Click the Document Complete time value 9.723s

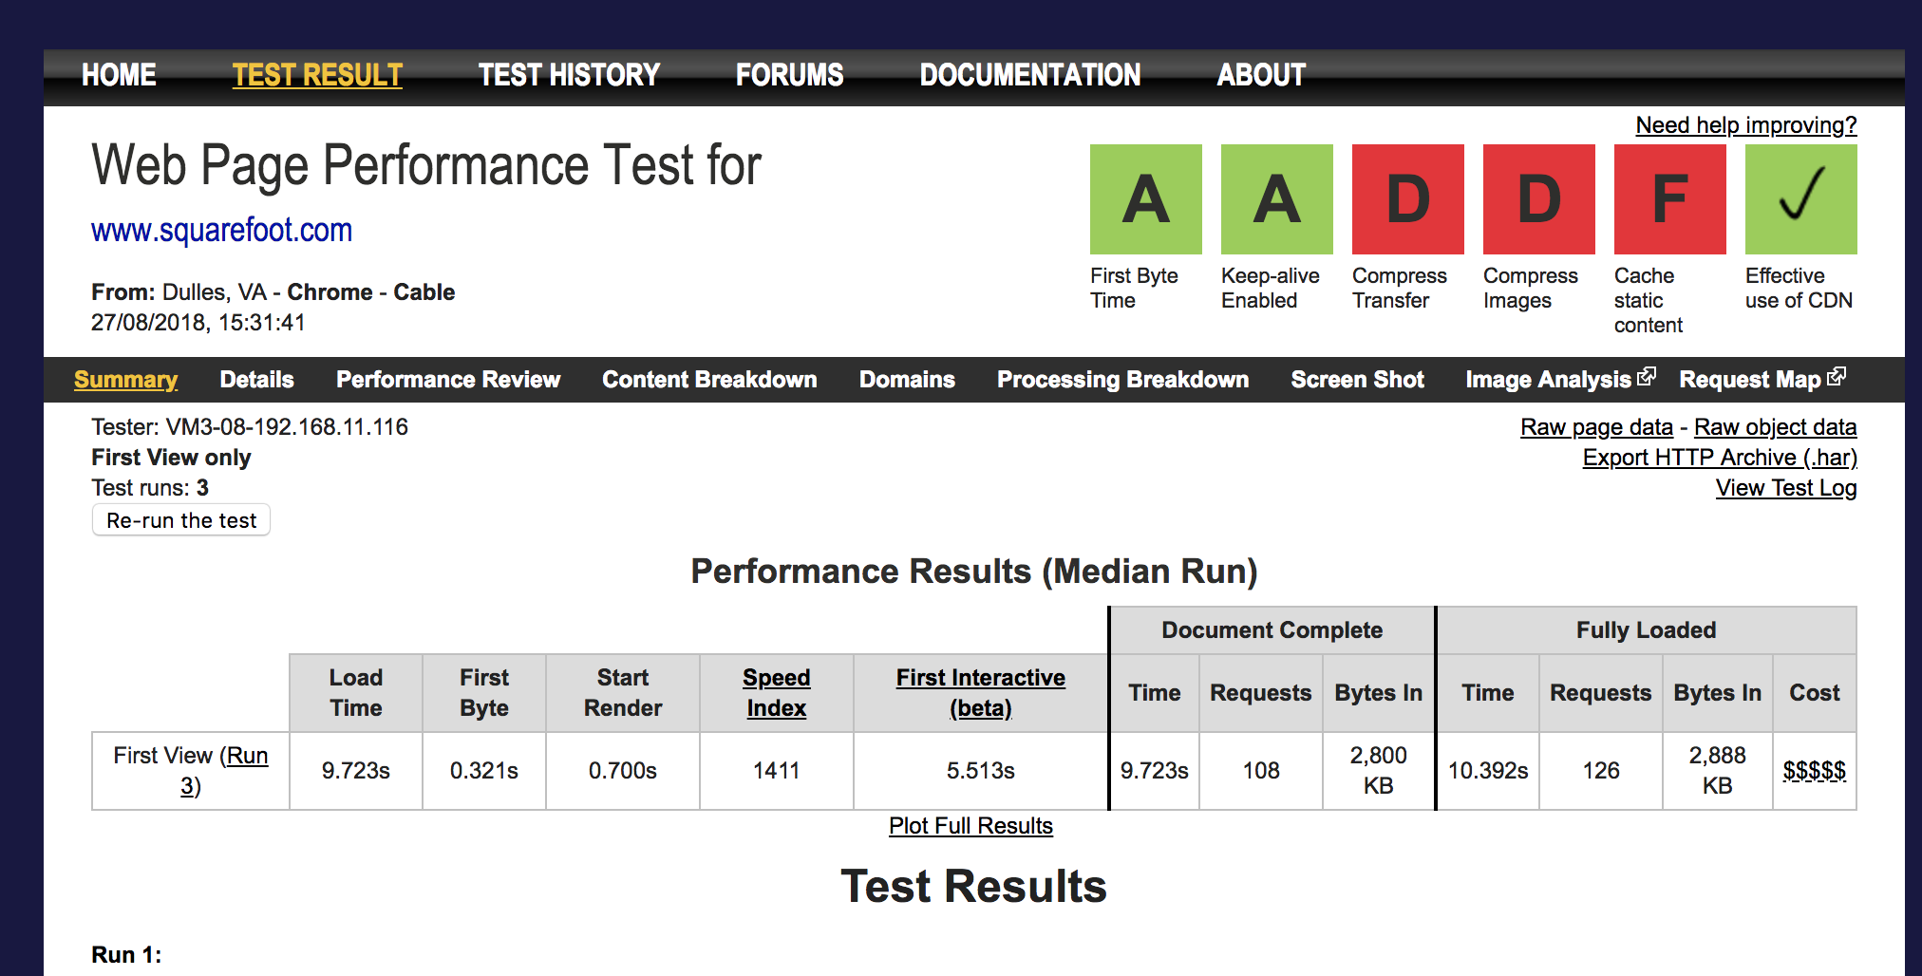(1155, 771)
